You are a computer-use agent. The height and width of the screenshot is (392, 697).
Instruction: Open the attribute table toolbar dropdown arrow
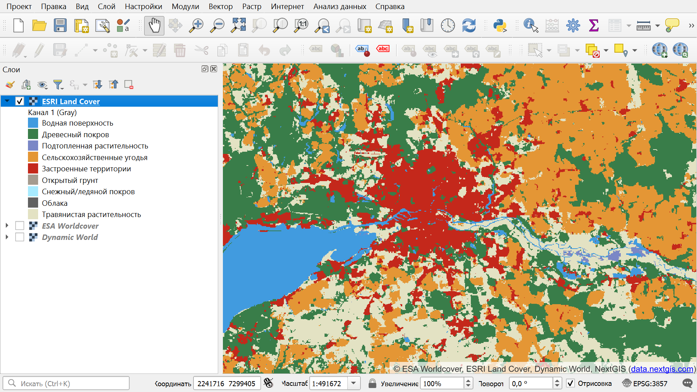tap(629, 26)
